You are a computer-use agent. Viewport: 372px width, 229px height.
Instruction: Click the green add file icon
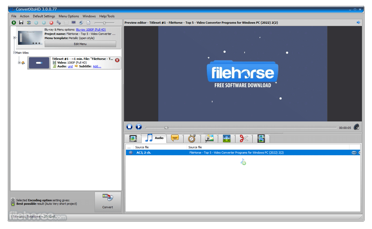pos(14,23)
